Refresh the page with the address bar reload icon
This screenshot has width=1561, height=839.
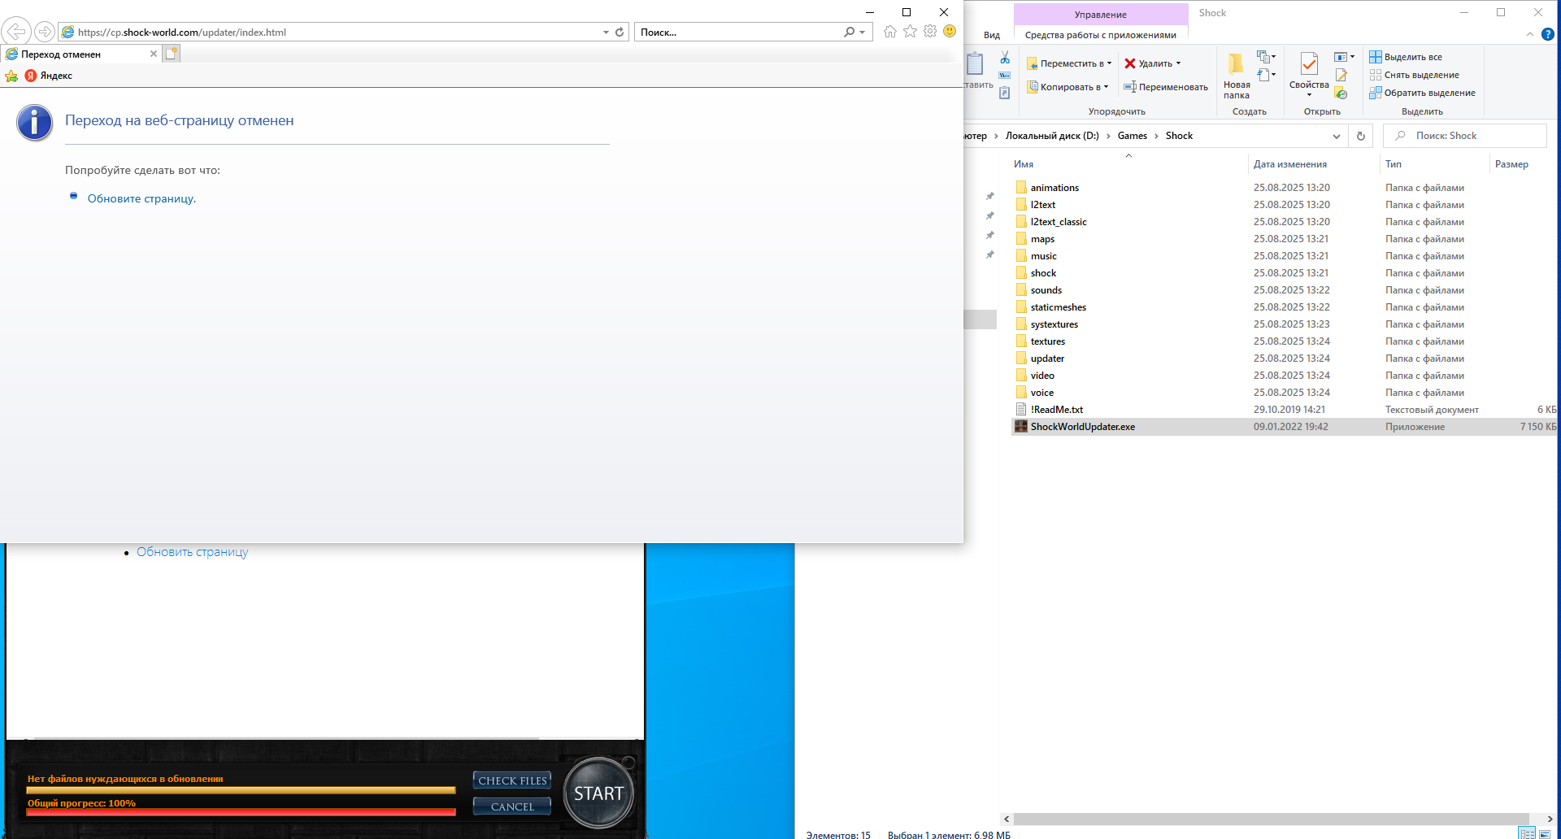pyautogui.click(x=620, y=33)
